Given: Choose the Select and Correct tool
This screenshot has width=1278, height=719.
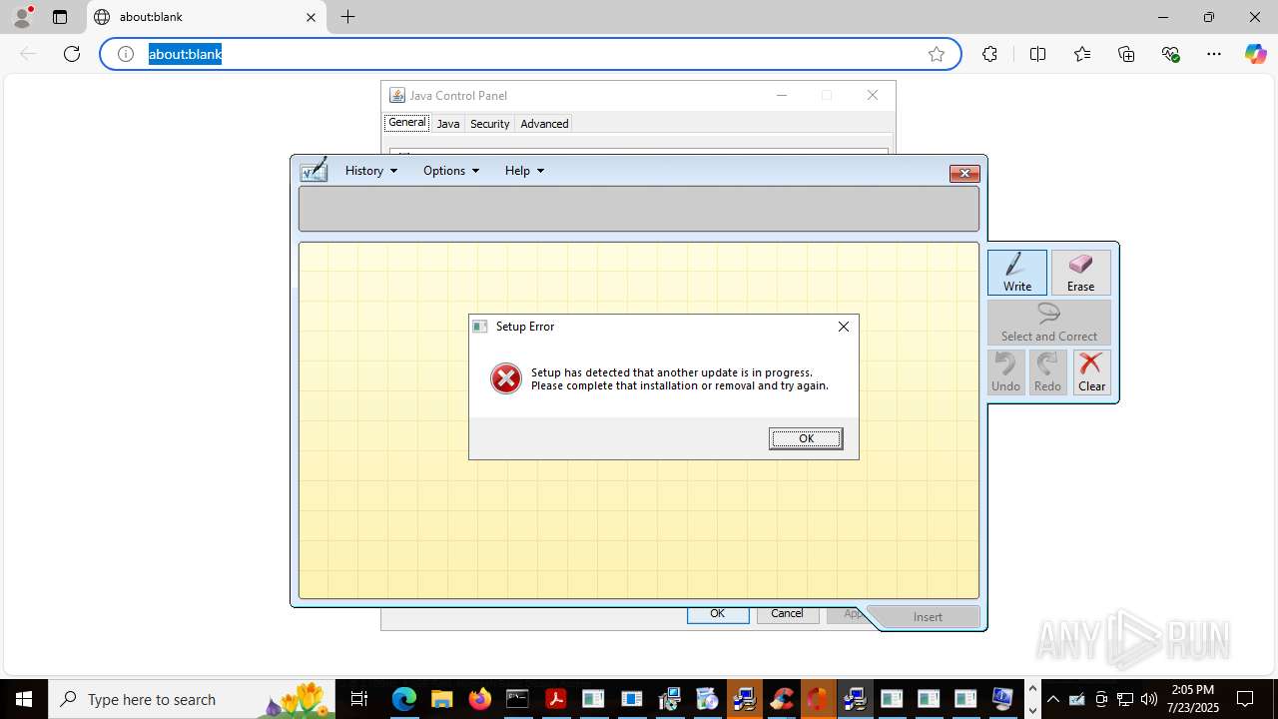Looking at the screenshot, I should click(x=1049, y=323).
